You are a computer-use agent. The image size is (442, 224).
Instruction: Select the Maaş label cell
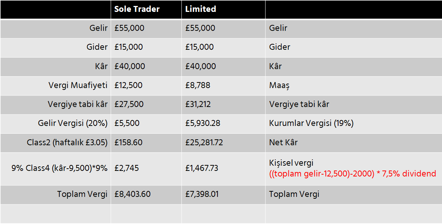point(279,85)
